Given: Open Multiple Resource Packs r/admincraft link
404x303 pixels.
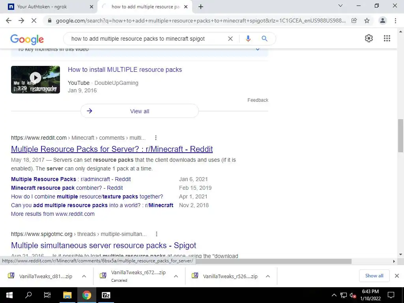Looking at the screenshot, I should (71, 179).
